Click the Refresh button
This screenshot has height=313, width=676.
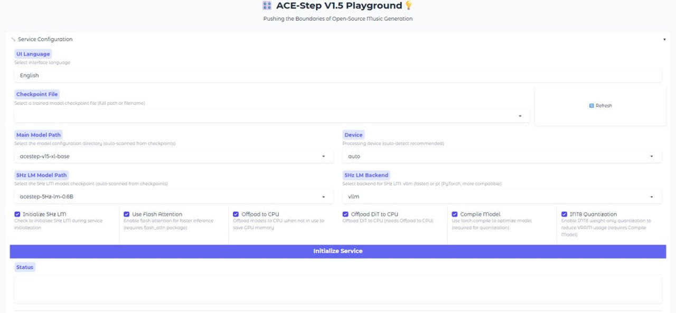[600, 106]
